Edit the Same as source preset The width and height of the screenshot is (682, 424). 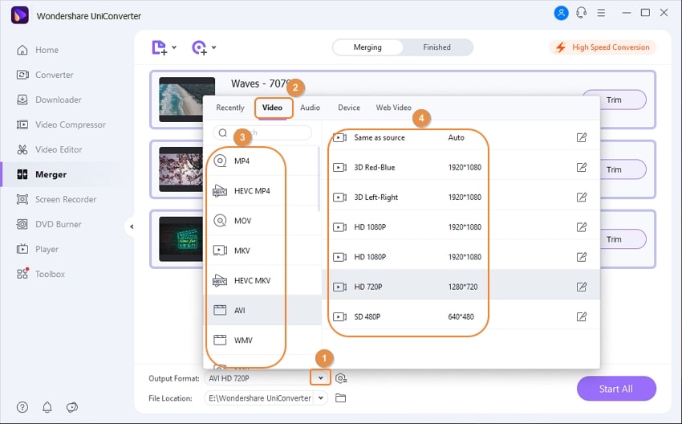[x=581, y=137]
